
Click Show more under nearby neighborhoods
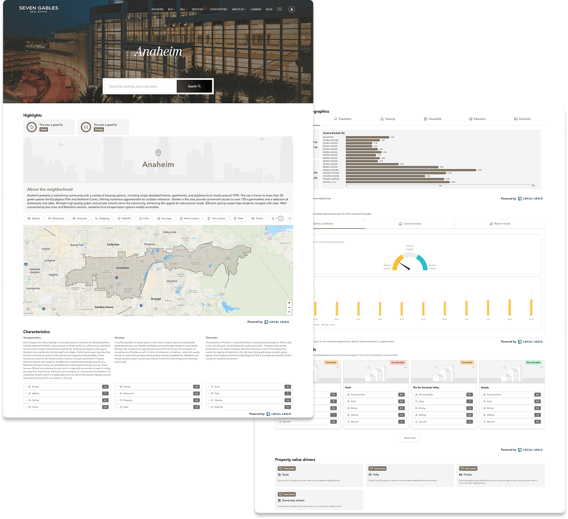410,438
